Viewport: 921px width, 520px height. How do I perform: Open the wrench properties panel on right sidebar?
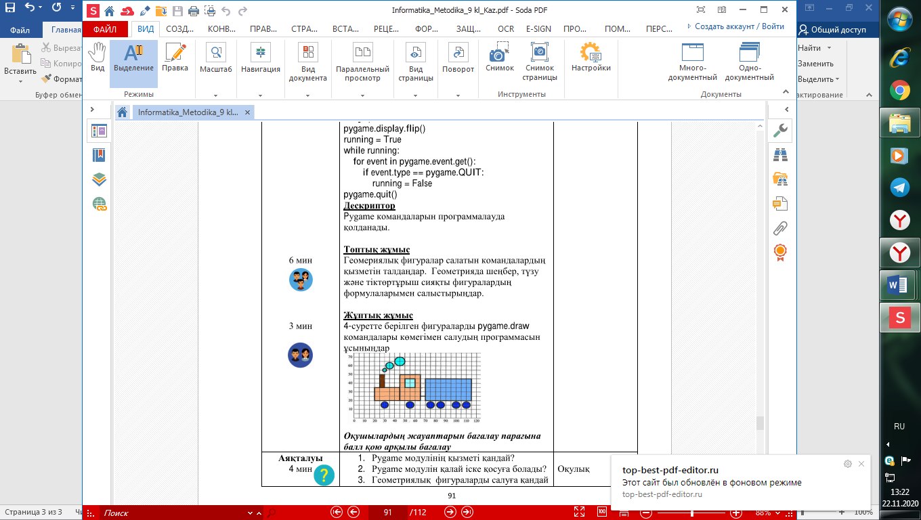tap(780, 131)
